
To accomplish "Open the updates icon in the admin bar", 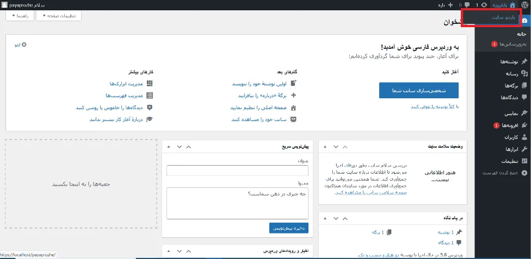I will (x=484, y=5).
